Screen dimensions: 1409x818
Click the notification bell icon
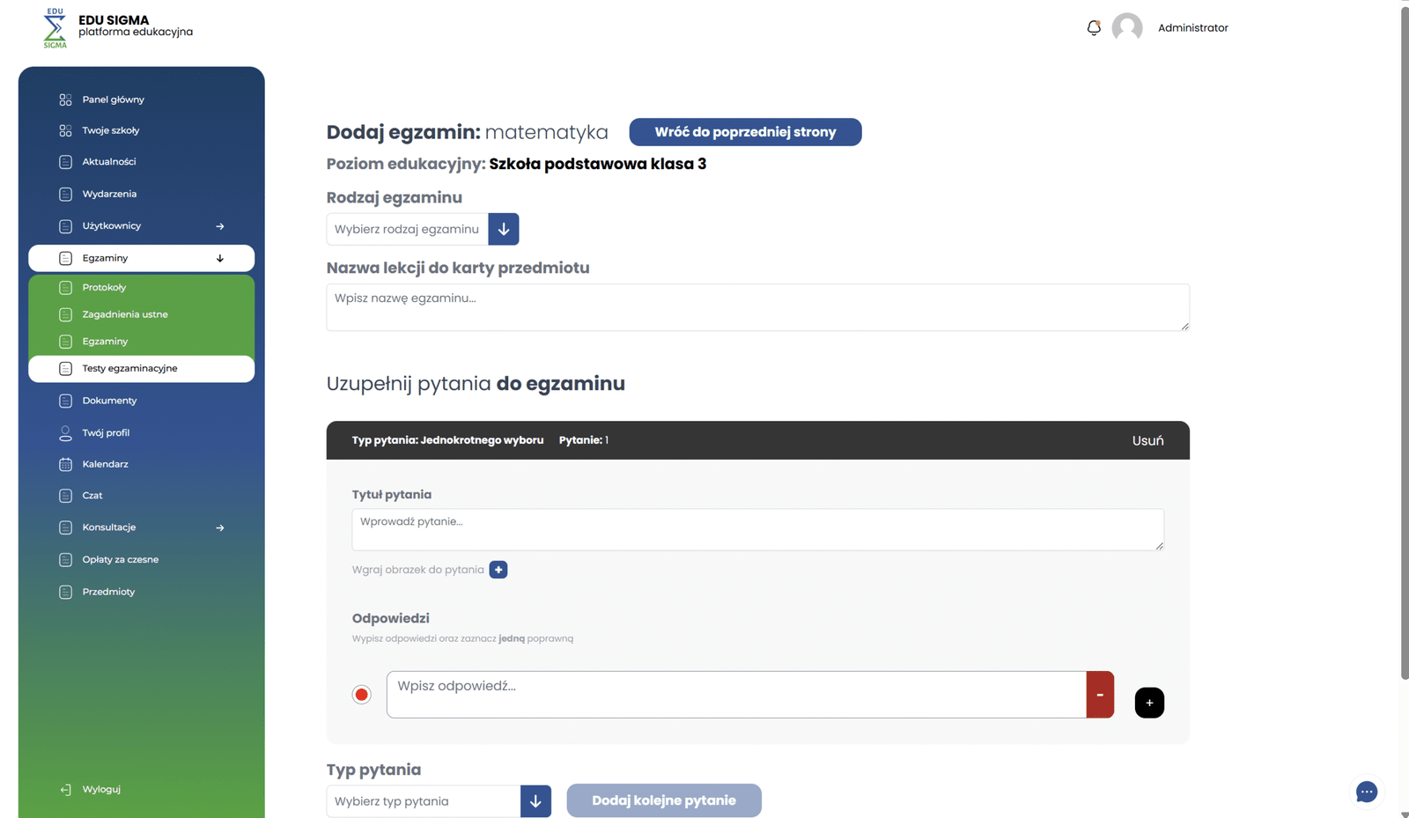pos(1094,28)
